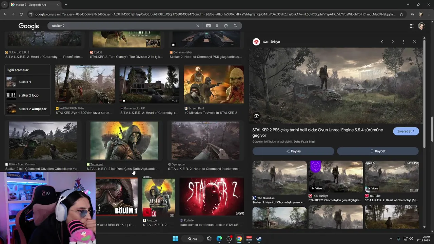Reload the page in Chrome

pos(21,14)
